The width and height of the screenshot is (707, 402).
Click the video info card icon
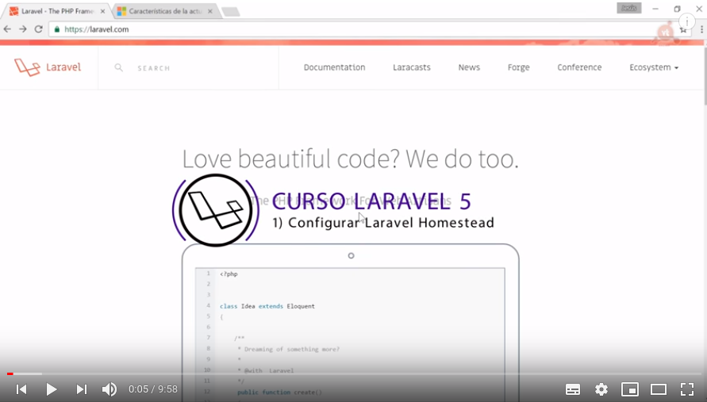tap(686, 21)
